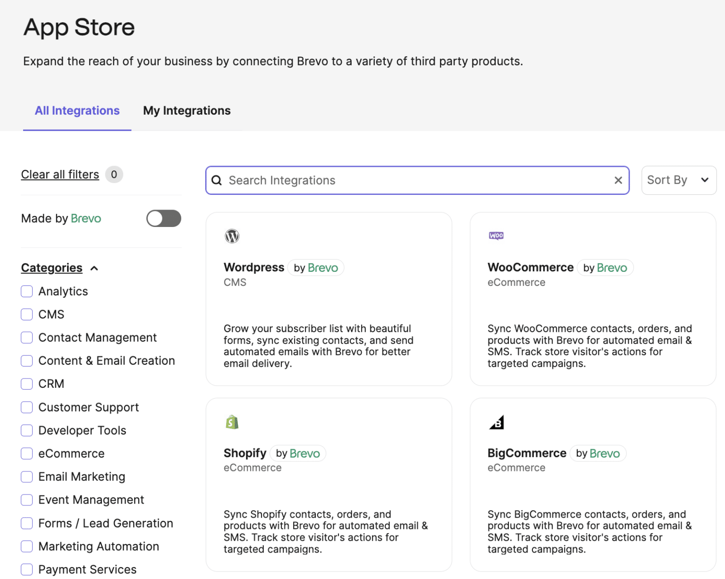
Task: Check the Content & Email Creation checkbox
Action: pyautogui.click(x=27, y=361)
